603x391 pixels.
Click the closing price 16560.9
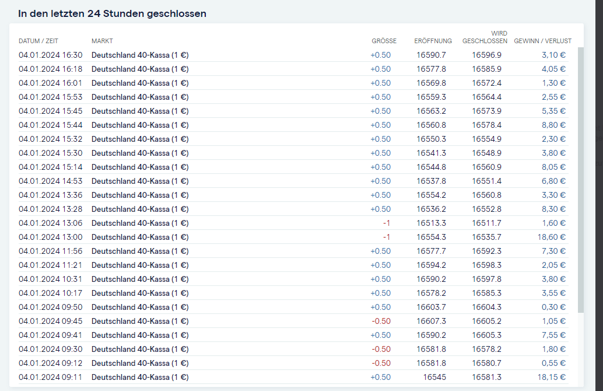[486, 167]
